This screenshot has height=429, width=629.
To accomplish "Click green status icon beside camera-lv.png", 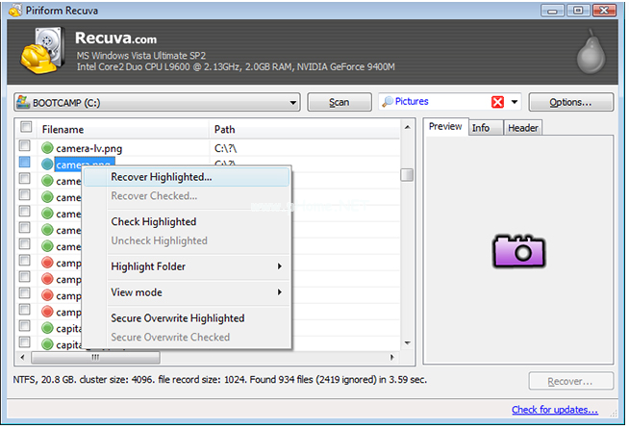I will [x=47, y=148].
